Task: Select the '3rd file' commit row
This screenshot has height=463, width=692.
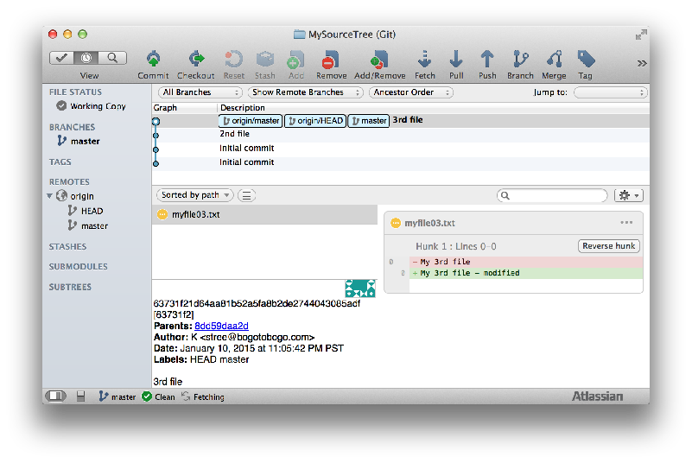Action: coord(401,120)
